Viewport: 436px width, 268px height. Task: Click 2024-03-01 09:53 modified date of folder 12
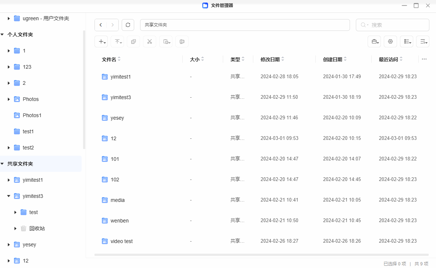[x=279, y=138]
